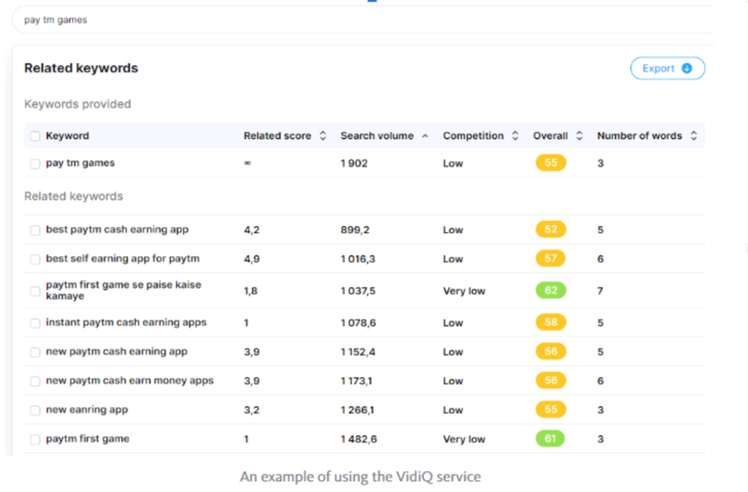The height and width of the screenshot is (492, 748).
Task: Click the Overall column label
Action: (x=550, y=136)
